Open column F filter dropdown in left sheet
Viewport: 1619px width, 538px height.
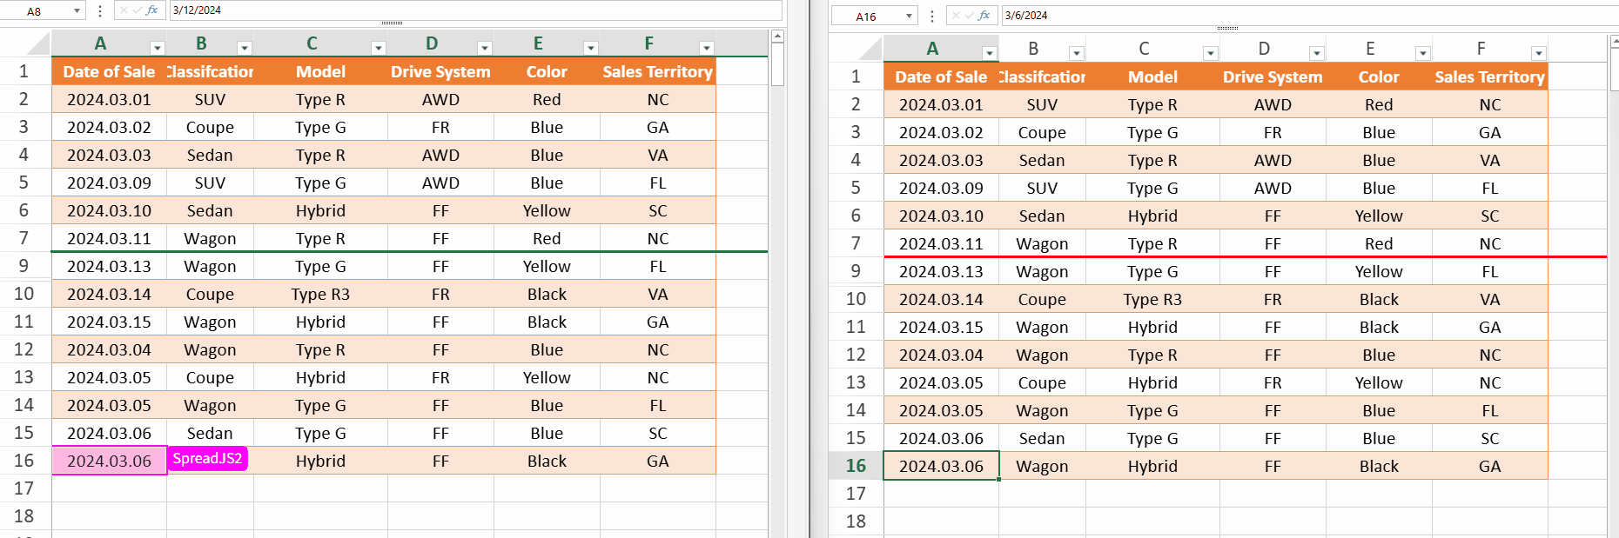click(706, 49)
